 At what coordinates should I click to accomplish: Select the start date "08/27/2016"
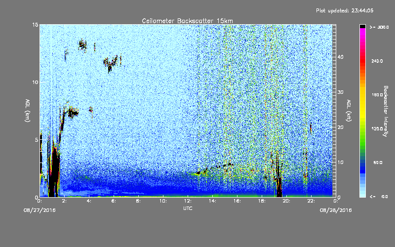coord(39,210)
